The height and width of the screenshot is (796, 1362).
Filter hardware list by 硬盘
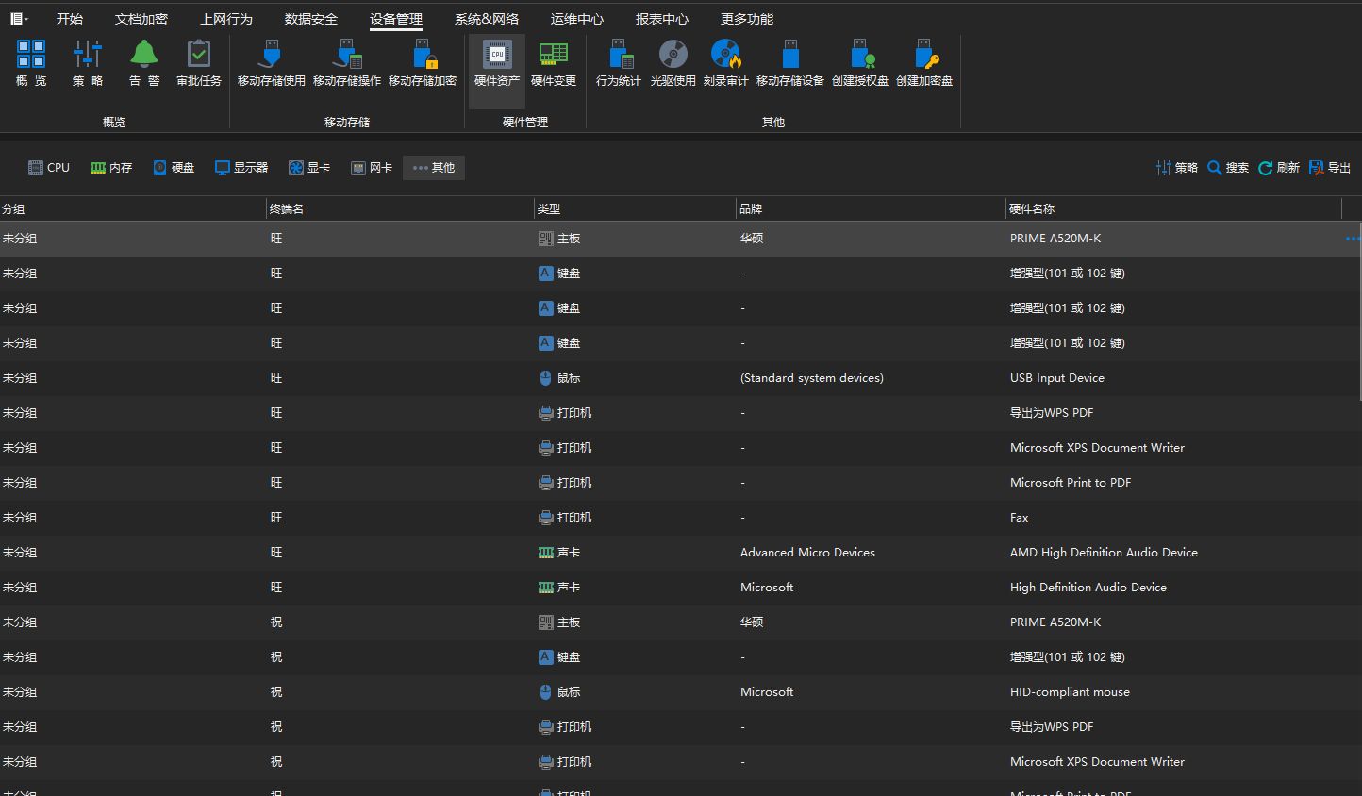pos(174,168)
